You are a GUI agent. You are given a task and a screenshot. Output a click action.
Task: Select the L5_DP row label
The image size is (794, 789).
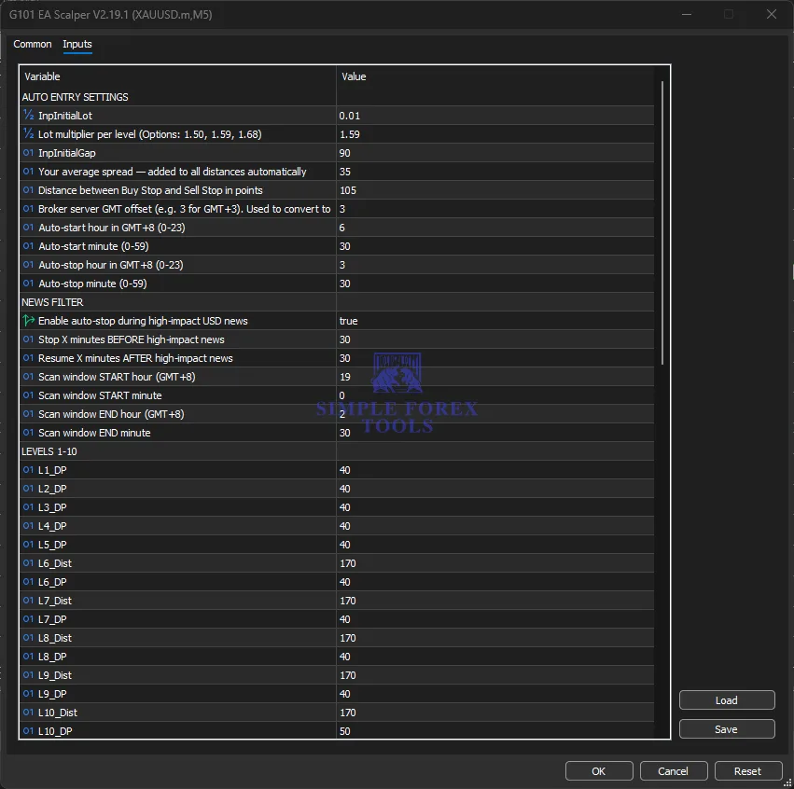coord(52,545)
